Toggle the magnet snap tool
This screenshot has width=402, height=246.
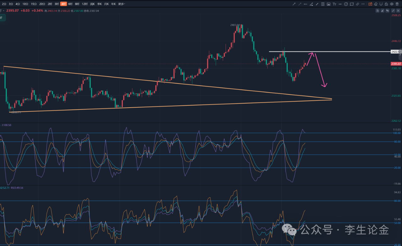click(x=381, y=4)
